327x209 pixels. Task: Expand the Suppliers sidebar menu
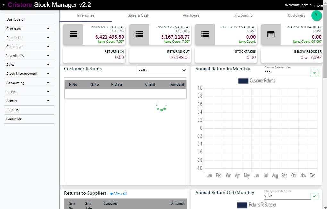tap(48, 38)
